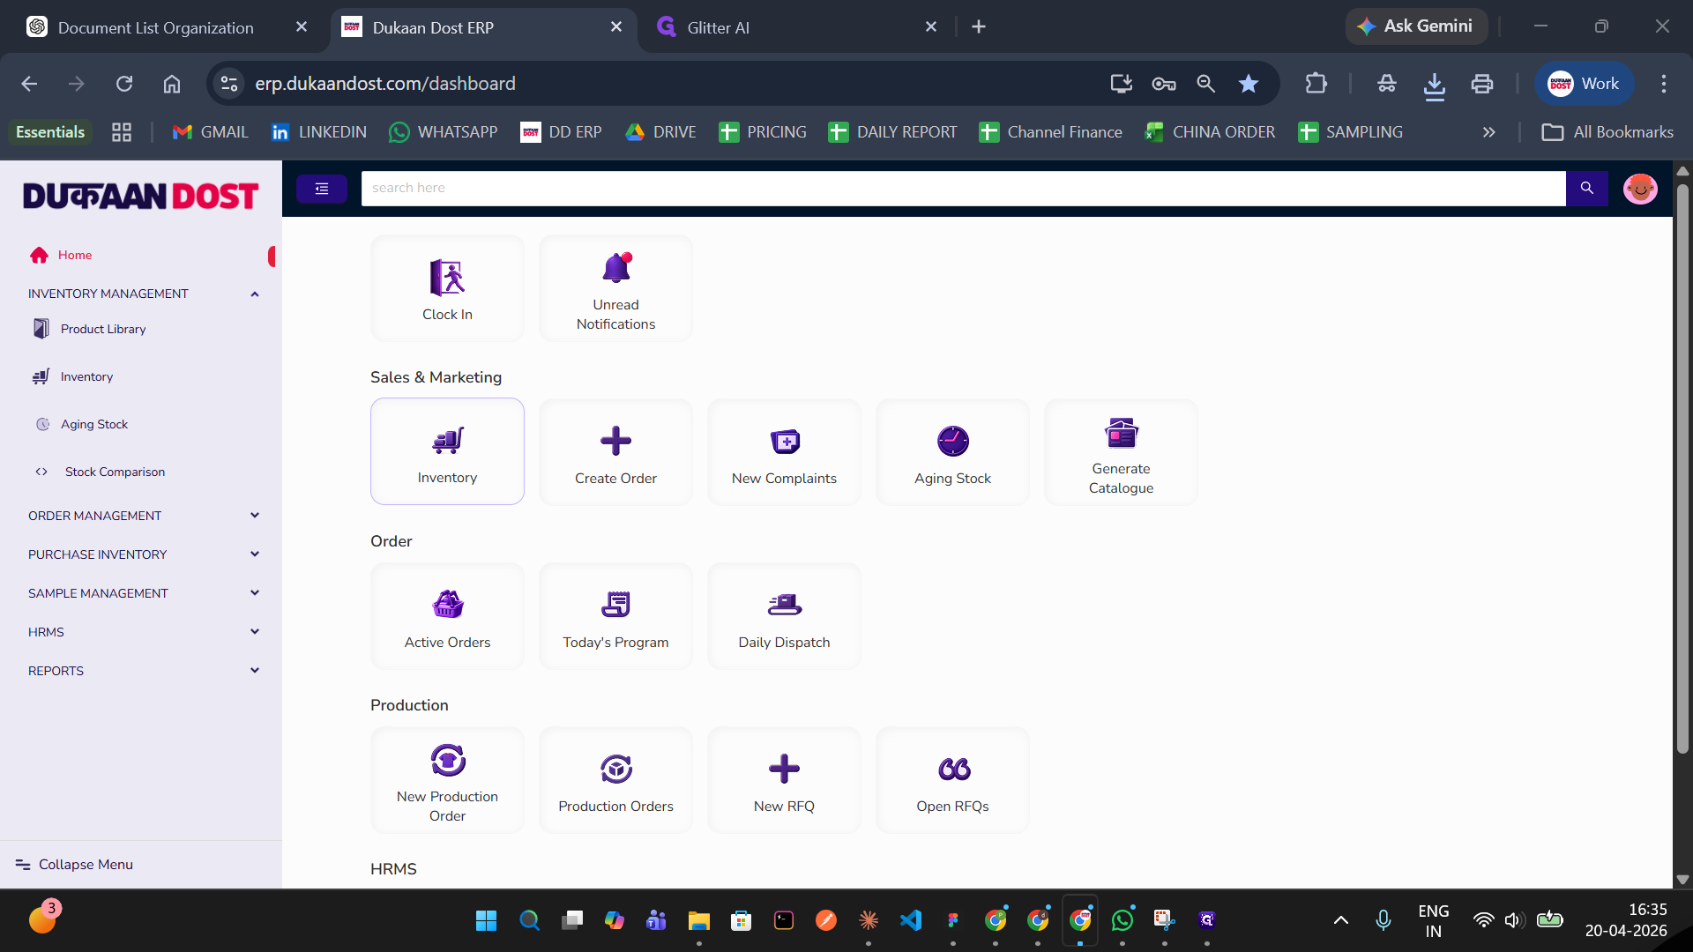The width and height of the screenshot is (1693, 952).
Task: Click the search magnifier button
Action: point(1586,188)
